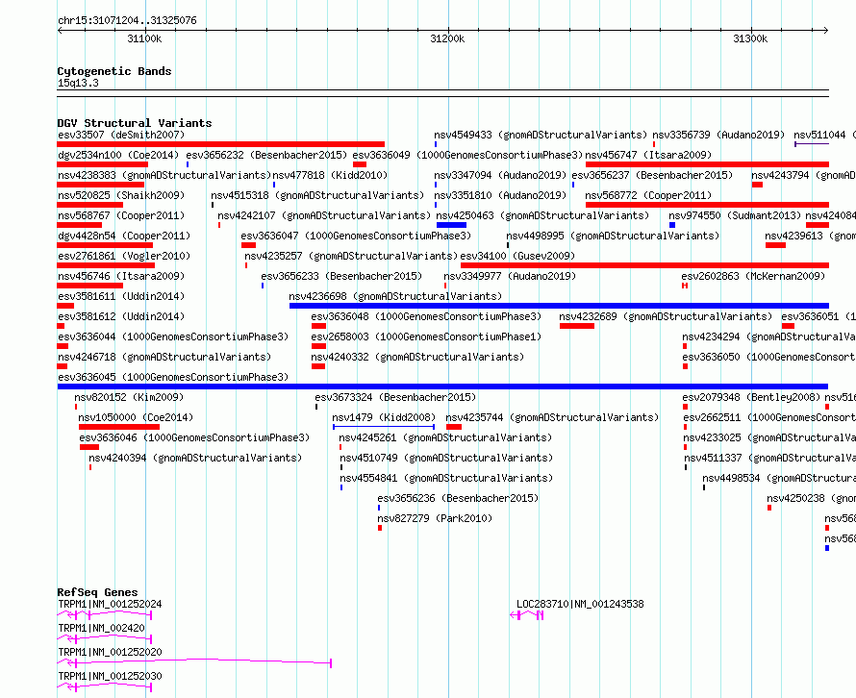
Task: Click the nsv477818 (Kidd2010) label
Action: click(x=330, y=175)
